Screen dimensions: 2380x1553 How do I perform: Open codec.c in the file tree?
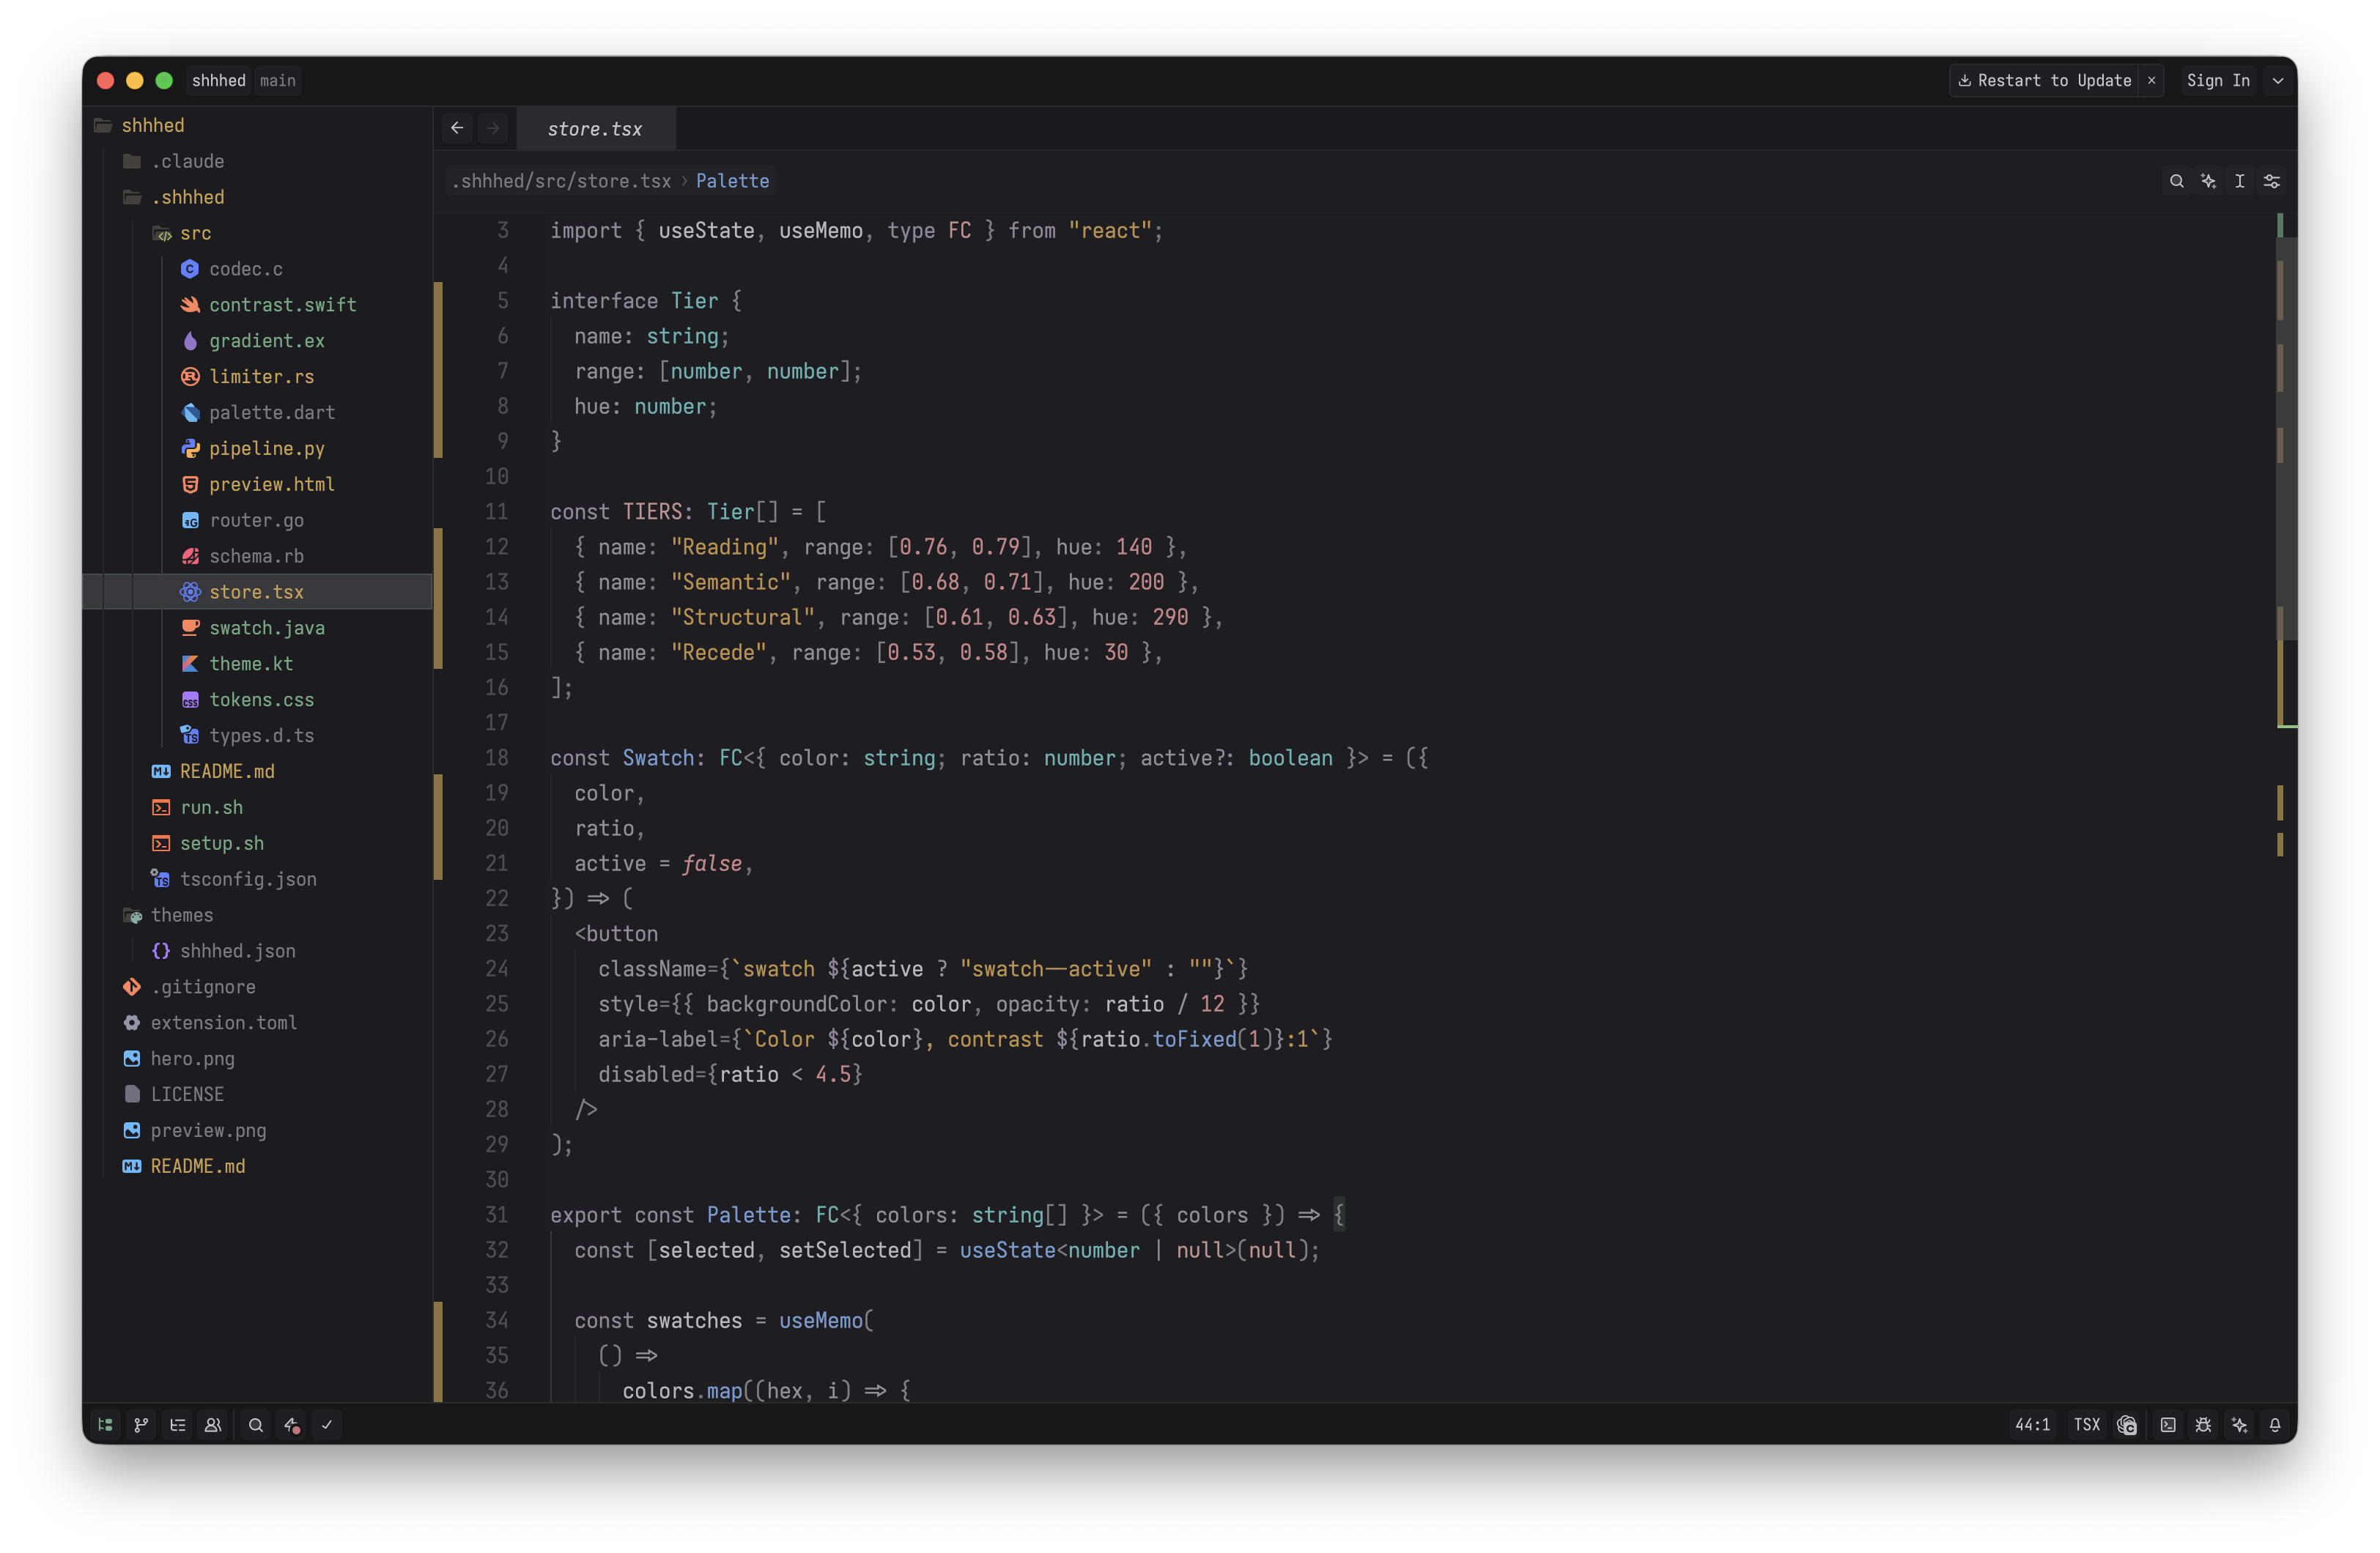click(257, 269)
